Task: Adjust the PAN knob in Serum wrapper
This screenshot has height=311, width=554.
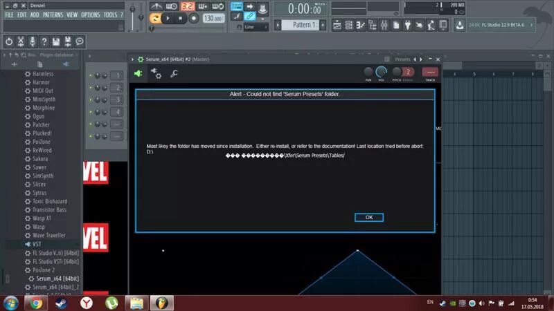Action: (x=368, y=72)
